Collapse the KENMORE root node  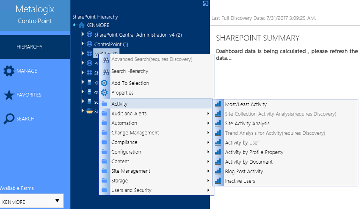[74, 25]
